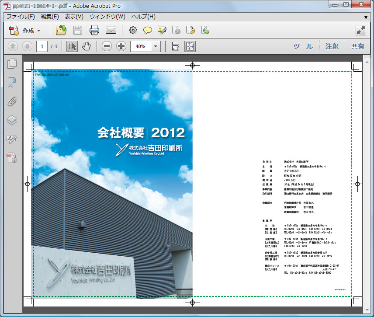
Task: Go to next page arrow
Action: click(27, 46)
